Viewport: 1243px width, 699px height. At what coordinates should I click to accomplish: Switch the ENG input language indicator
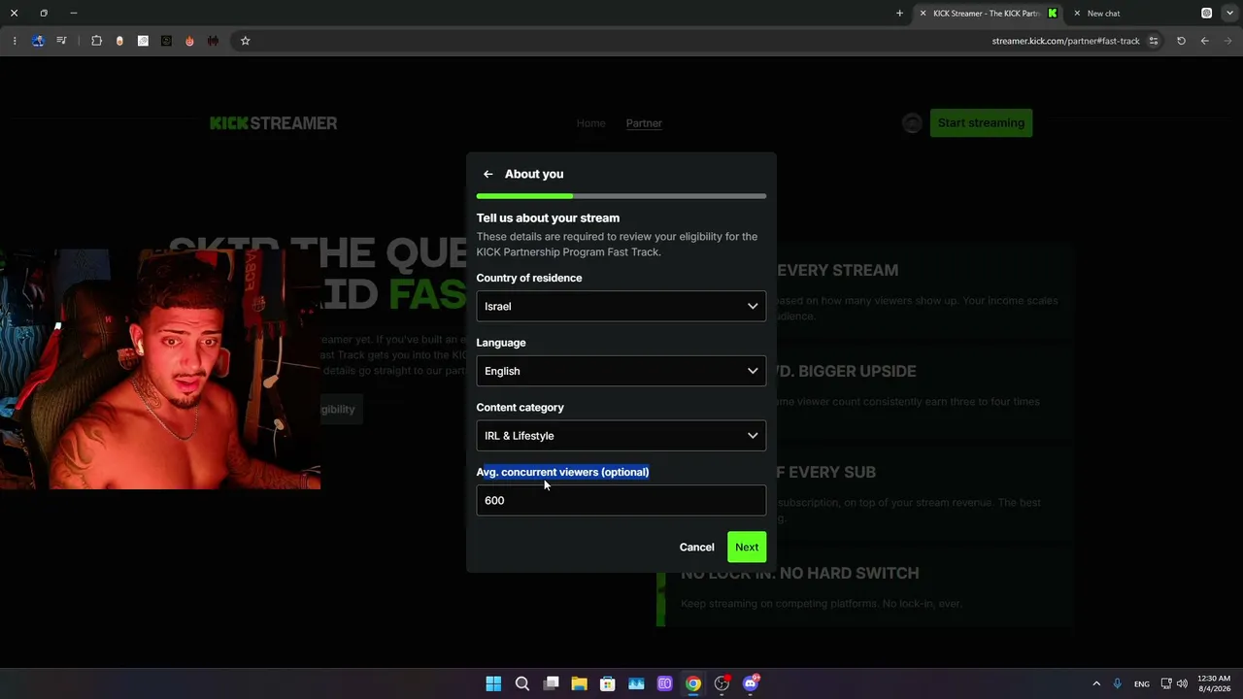coord(1142,683)
